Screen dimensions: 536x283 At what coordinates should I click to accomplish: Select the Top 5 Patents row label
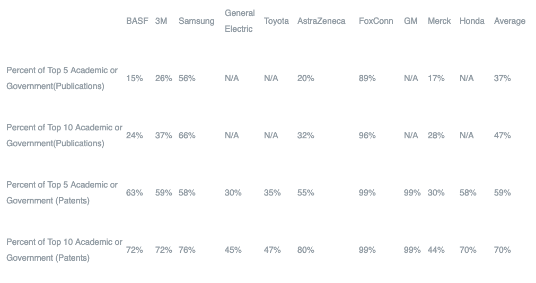pos(62,192)
